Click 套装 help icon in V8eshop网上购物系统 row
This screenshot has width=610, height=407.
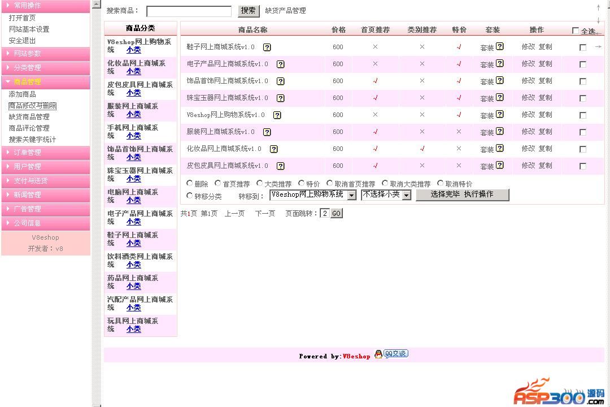tap(500, 114)
